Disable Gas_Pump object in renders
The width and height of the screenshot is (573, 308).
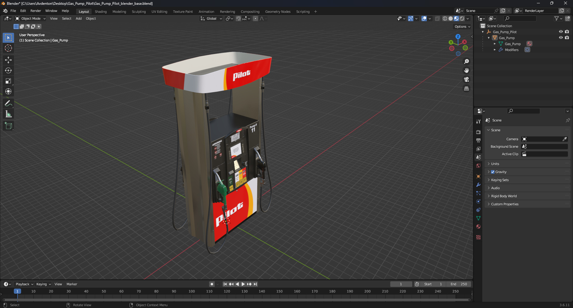coord(567,38)
